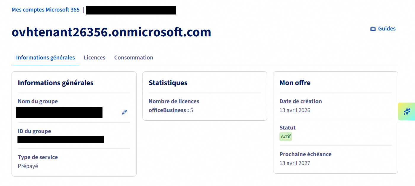This screenshot has width=415, height=186.
Task: Click the Prépayé service type value
Action: 28,166
